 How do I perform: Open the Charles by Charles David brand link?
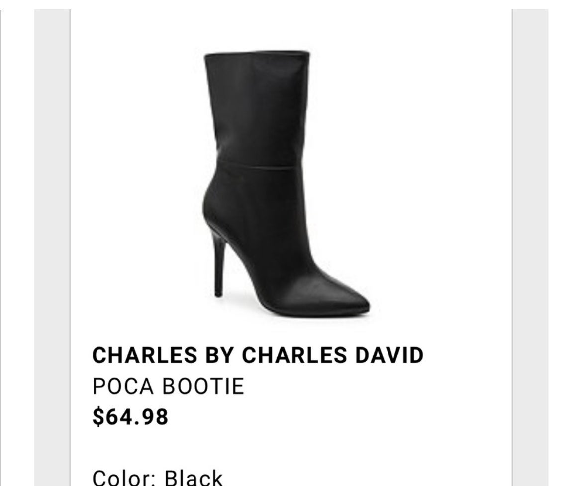(258, 355)
